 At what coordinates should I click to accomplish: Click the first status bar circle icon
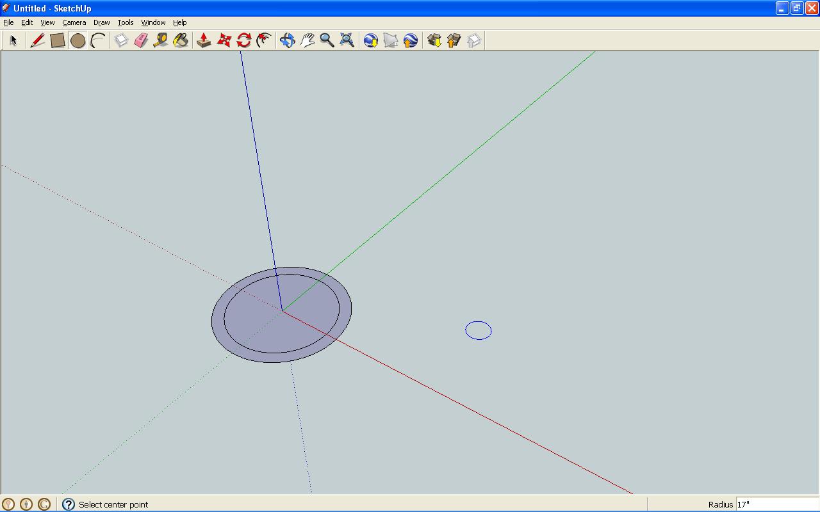pyautogui.click(x=8, y=504)
